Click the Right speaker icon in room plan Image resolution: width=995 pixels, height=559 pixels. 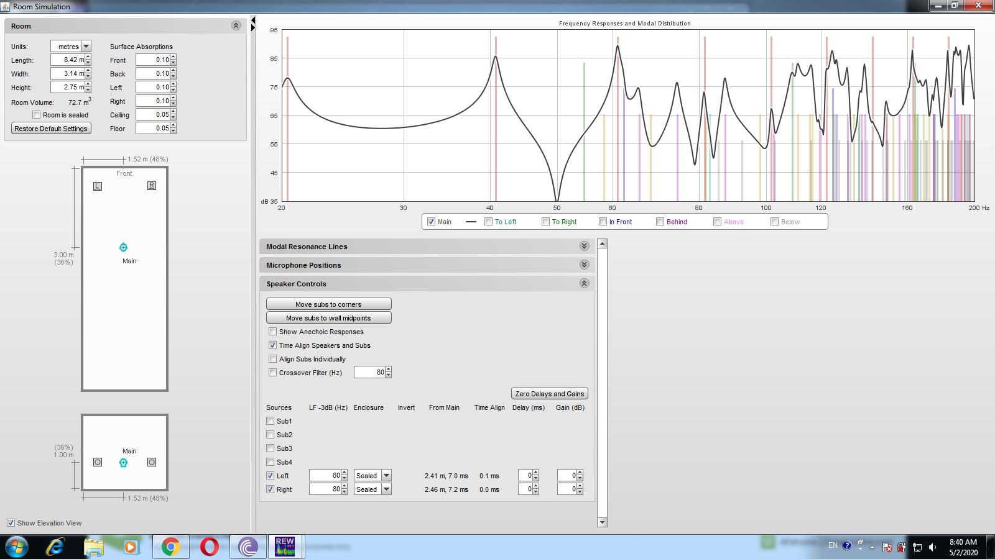coord(152,186)
